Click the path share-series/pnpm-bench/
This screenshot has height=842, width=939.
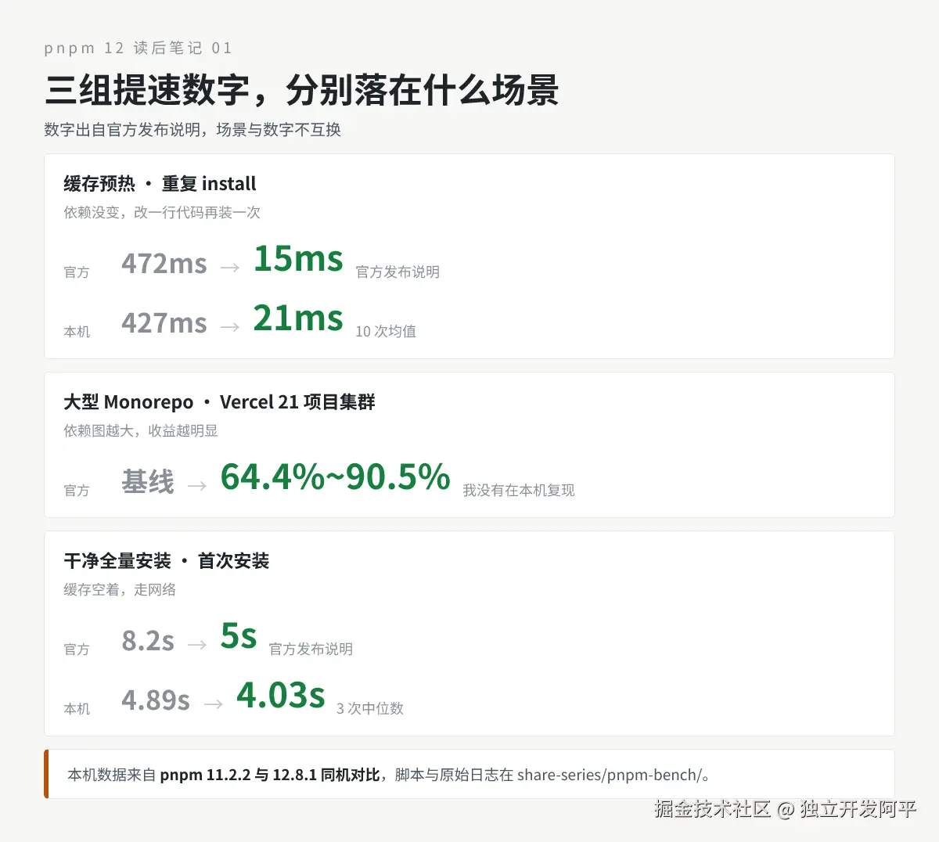tap(609, 775)
